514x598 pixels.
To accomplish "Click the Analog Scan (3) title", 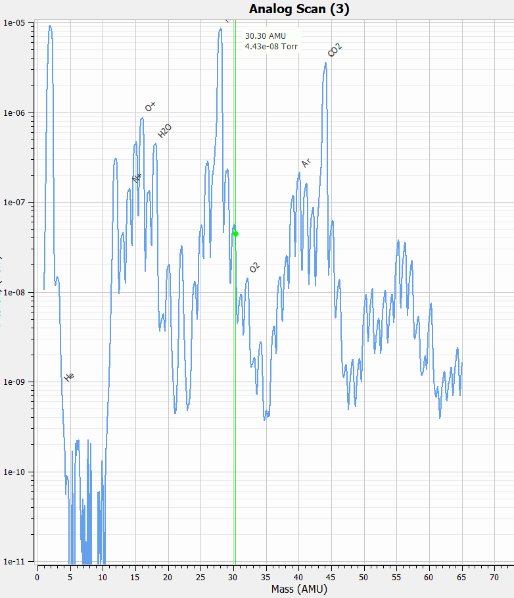I will (x=299, y=9).
